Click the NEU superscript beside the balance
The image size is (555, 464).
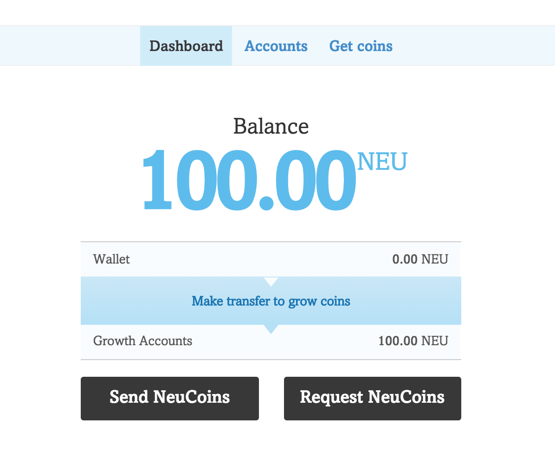(382, 161)
